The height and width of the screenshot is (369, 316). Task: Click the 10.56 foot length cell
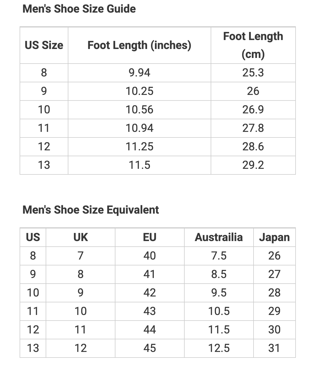(139, 110)
